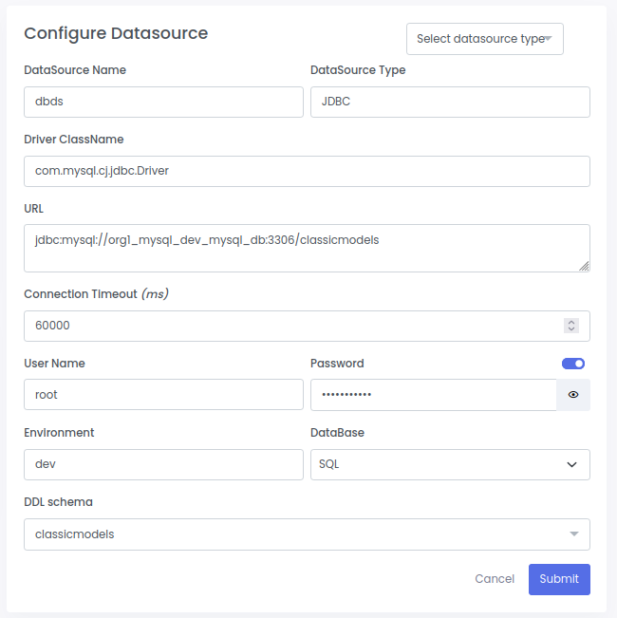Click into the Driver ClassName field
The image size is (617, 618).
pyautogui.click(x=307, y=172)
